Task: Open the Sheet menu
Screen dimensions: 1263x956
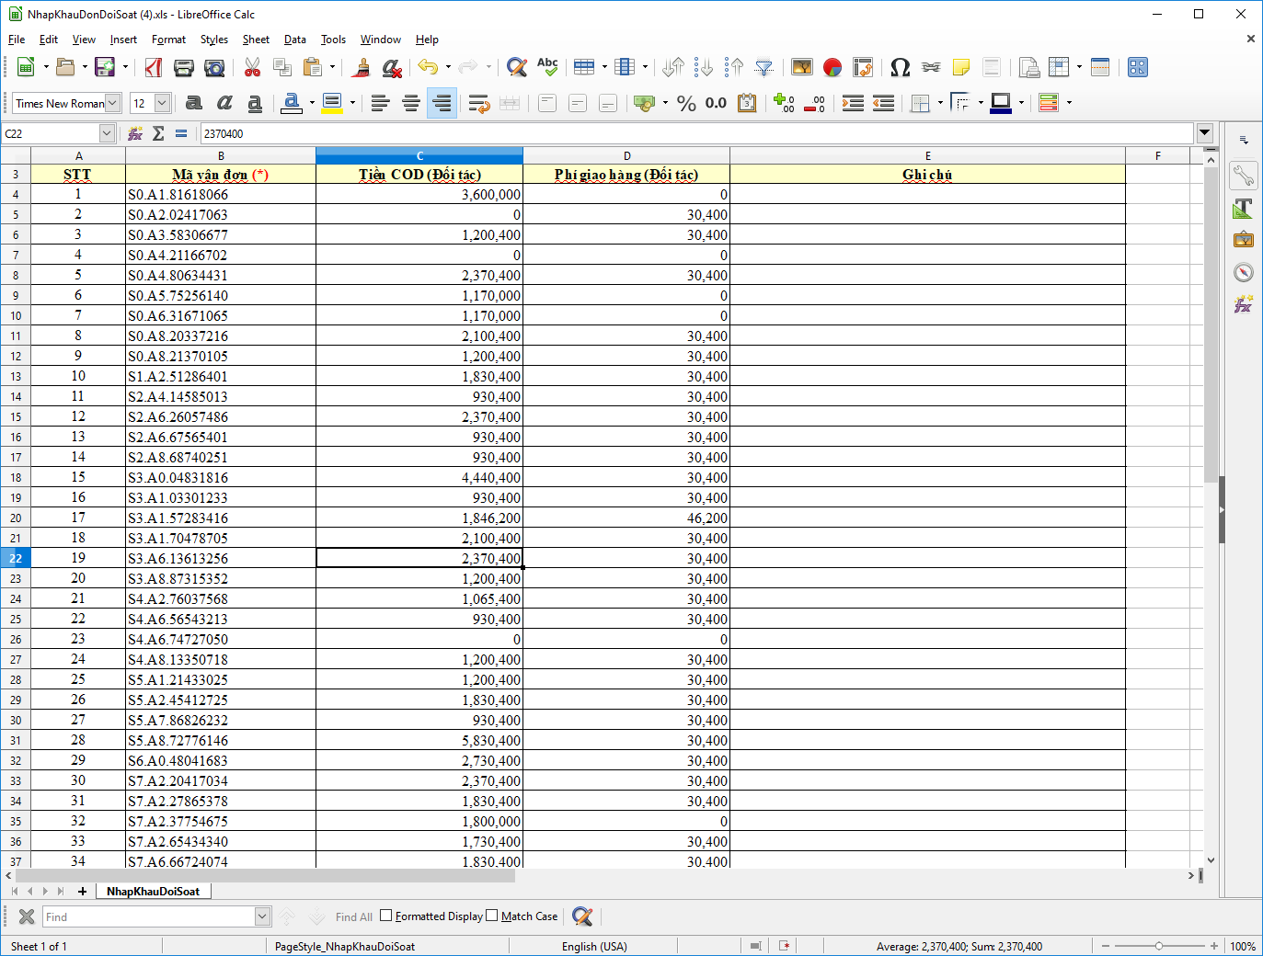Action: point(256,40)
